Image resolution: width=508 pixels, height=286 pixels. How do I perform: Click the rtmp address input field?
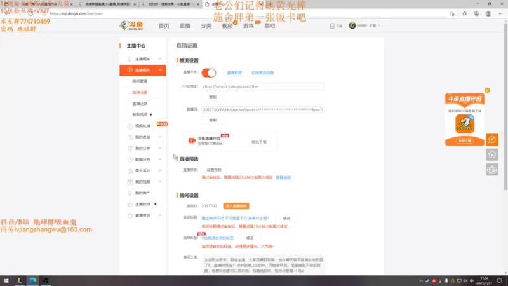pyautogui.click(x=263, y=86)
